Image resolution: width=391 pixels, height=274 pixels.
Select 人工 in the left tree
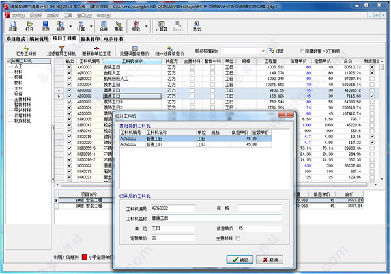18,66
